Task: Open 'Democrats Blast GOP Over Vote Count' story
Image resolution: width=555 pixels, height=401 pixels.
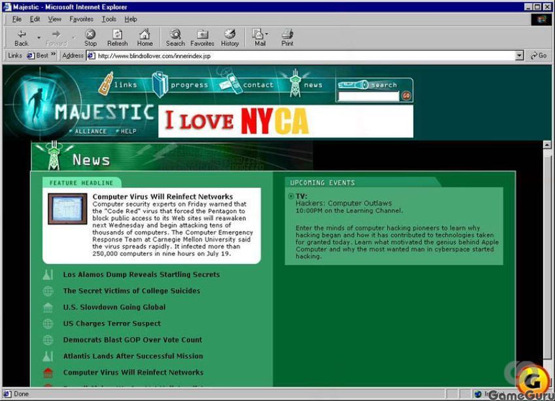Action: [133, 340]
